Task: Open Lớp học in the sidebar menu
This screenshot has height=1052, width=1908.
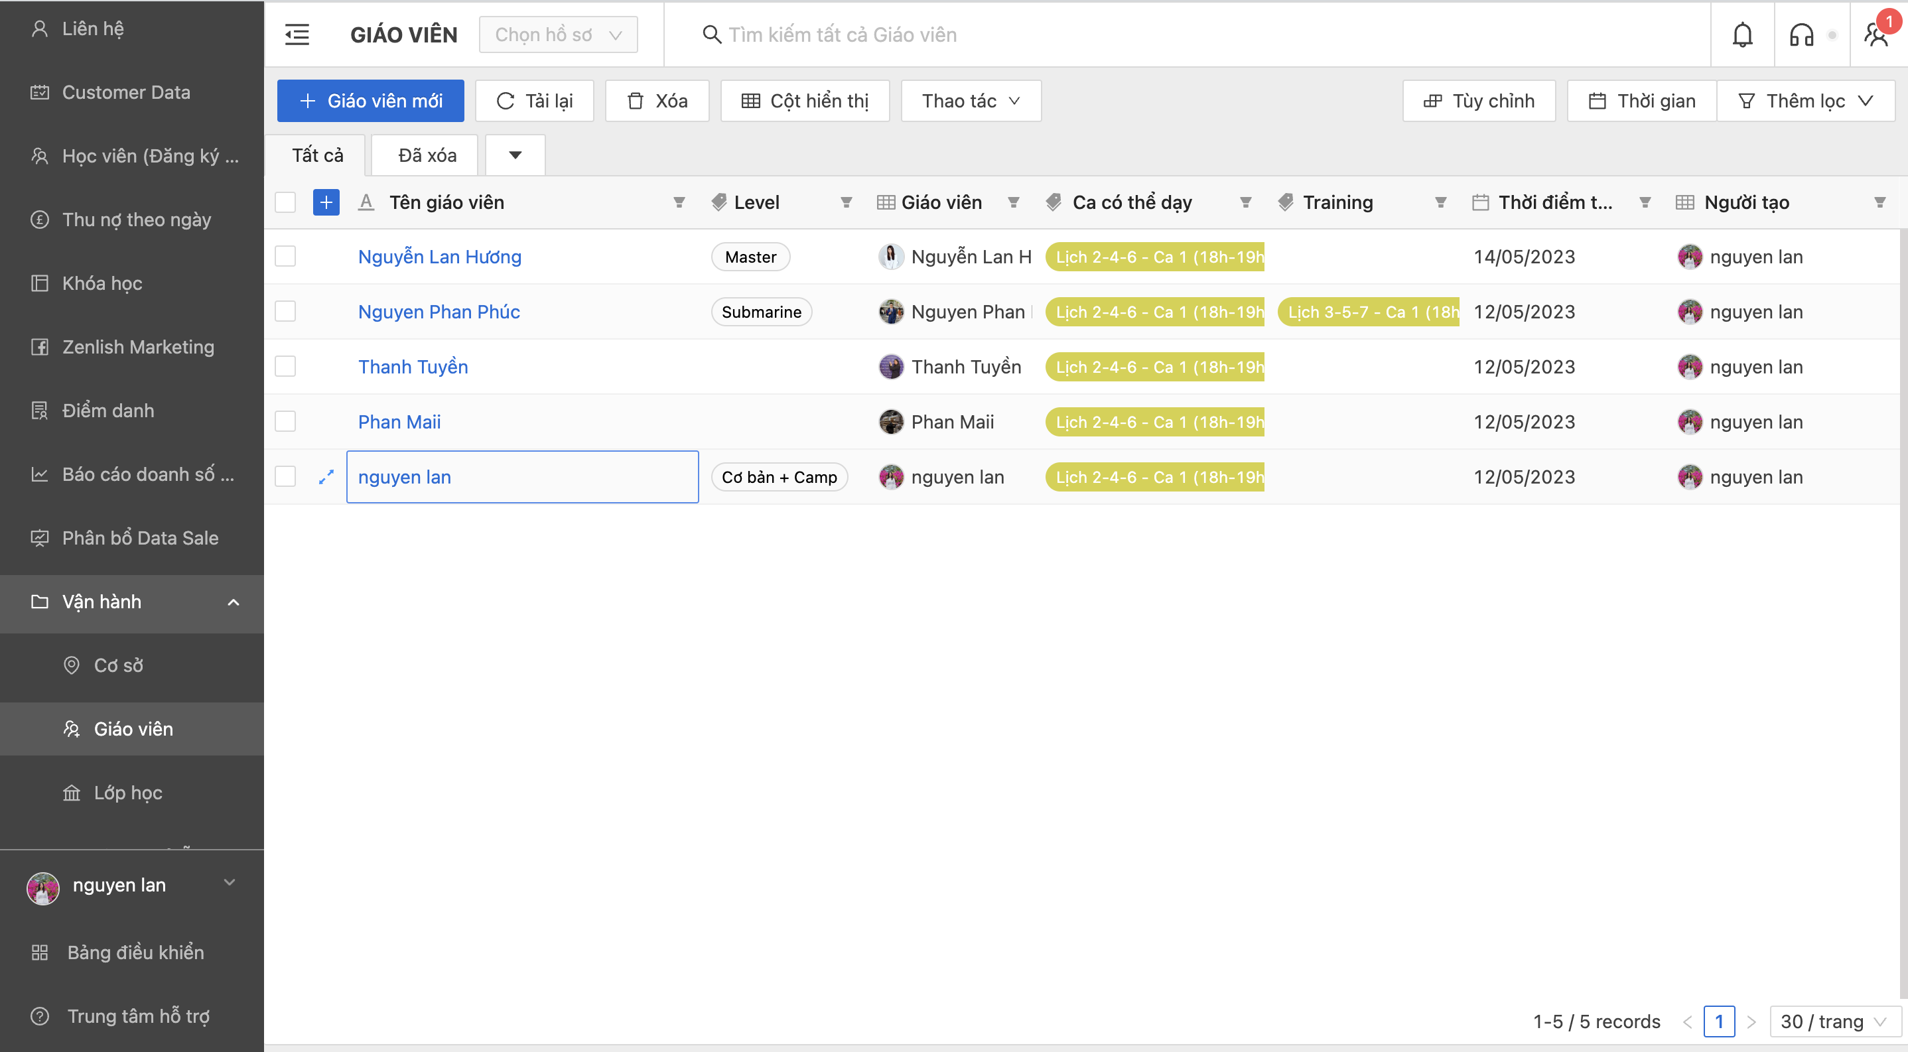Action: point(127,792)
